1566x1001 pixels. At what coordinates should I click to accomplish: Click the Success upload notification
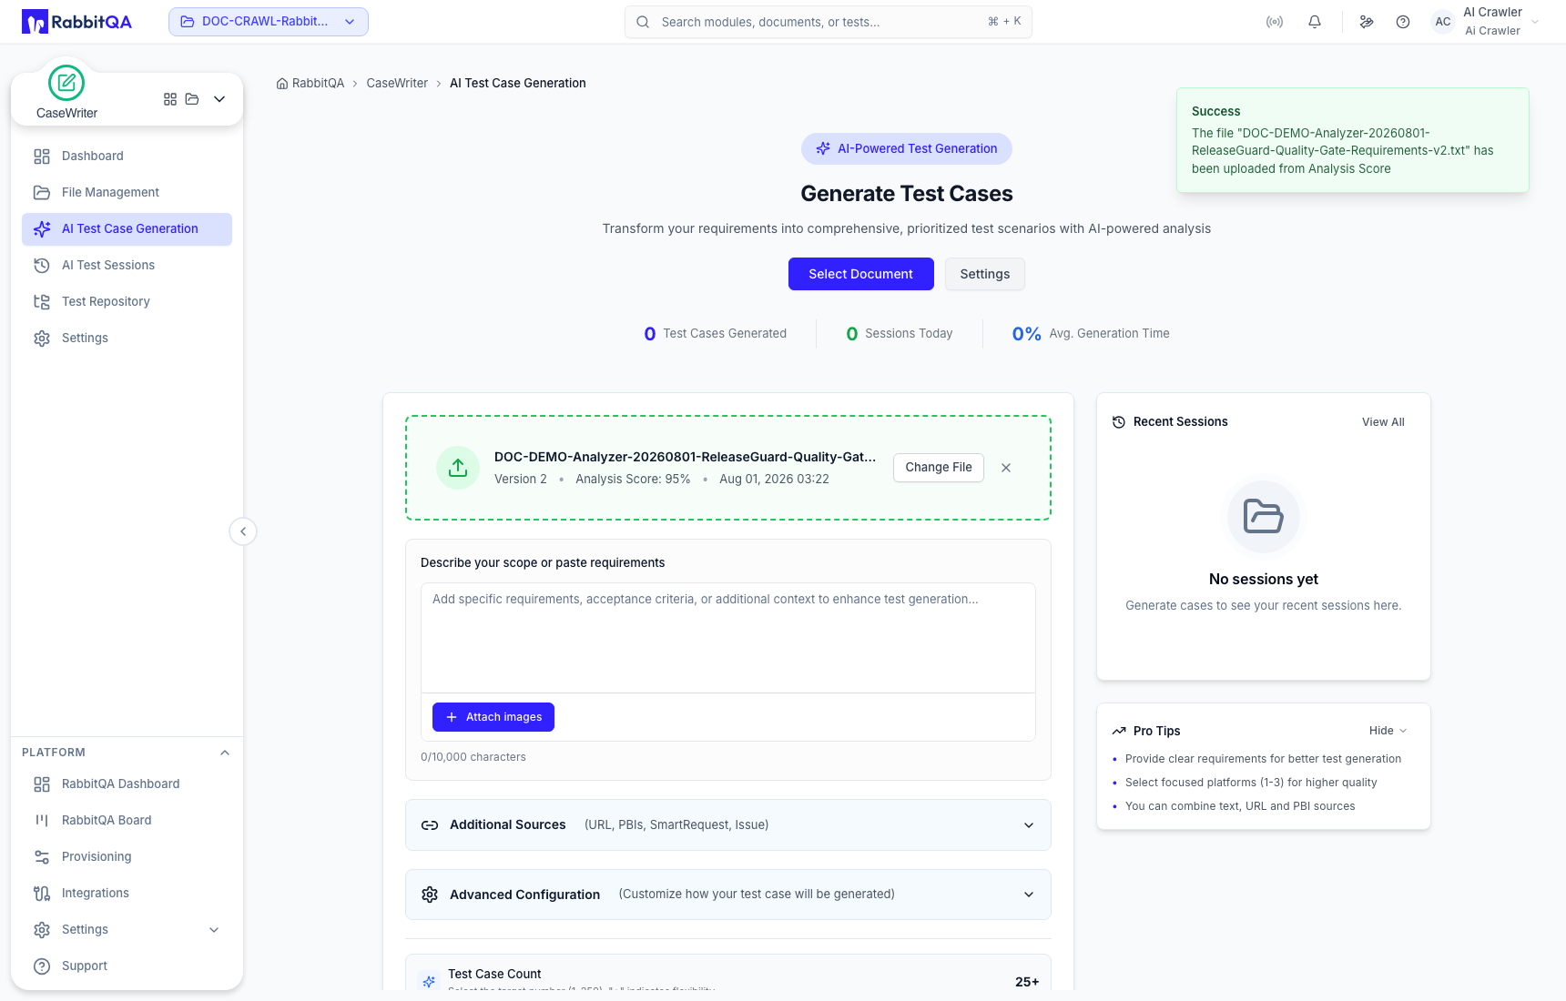click(1353, 140)
